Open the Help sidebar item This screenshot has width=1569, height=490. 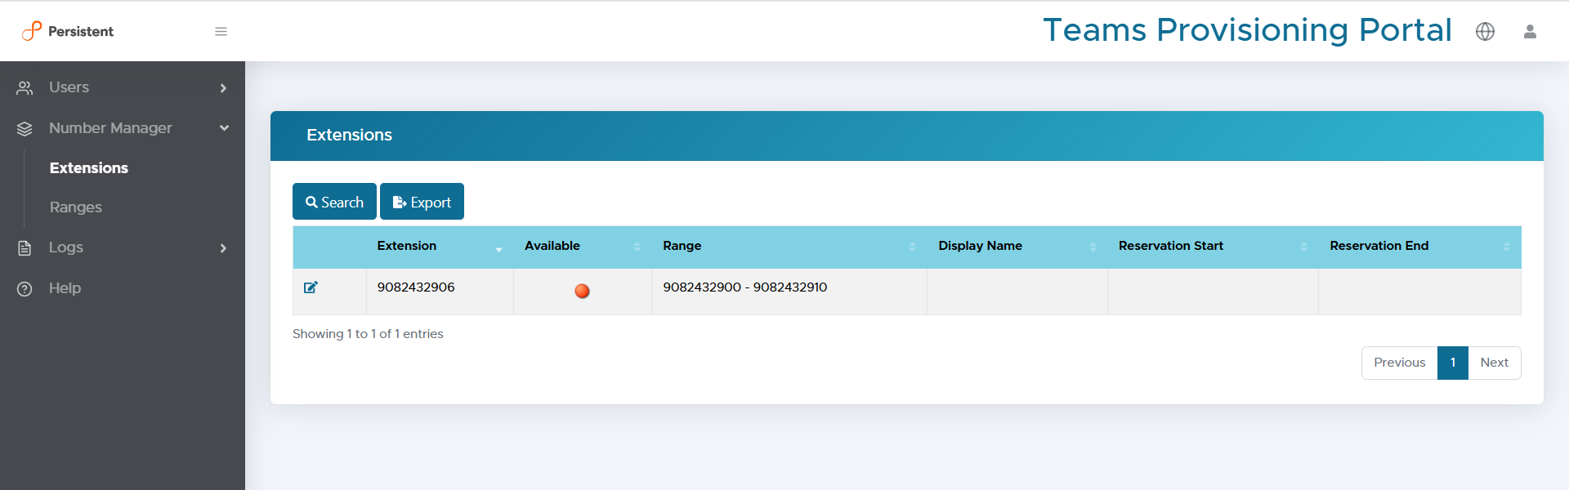point(123,288)
